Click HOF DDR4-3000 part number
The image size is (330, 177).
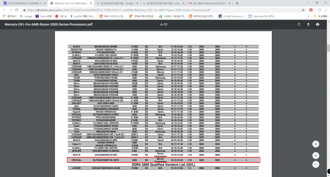point(106,103)
